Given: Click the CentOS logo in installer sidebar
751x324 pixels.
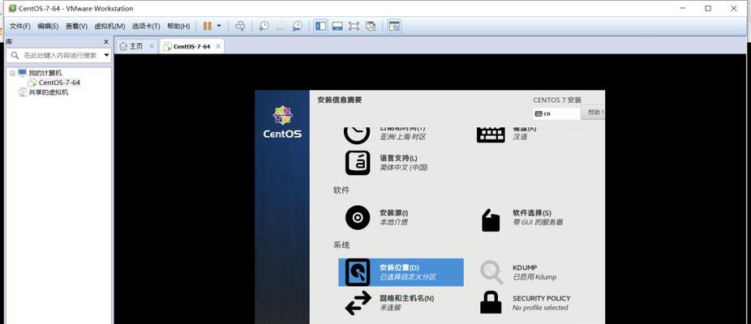Looking at the screenshot, I should tap(282, 122).
